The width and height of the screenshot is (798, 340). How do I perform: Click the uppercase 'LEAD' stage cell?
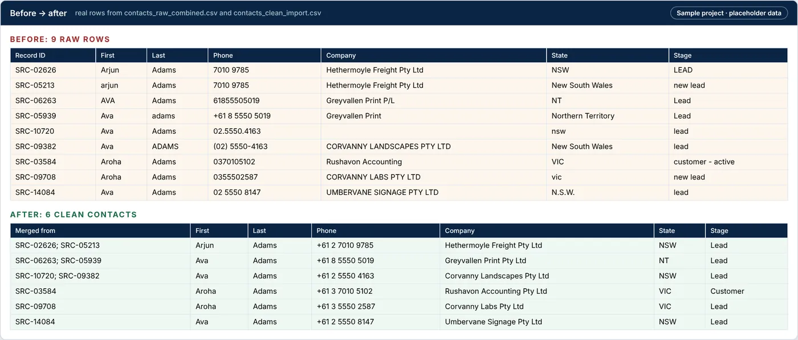click(x=728, y=70)
